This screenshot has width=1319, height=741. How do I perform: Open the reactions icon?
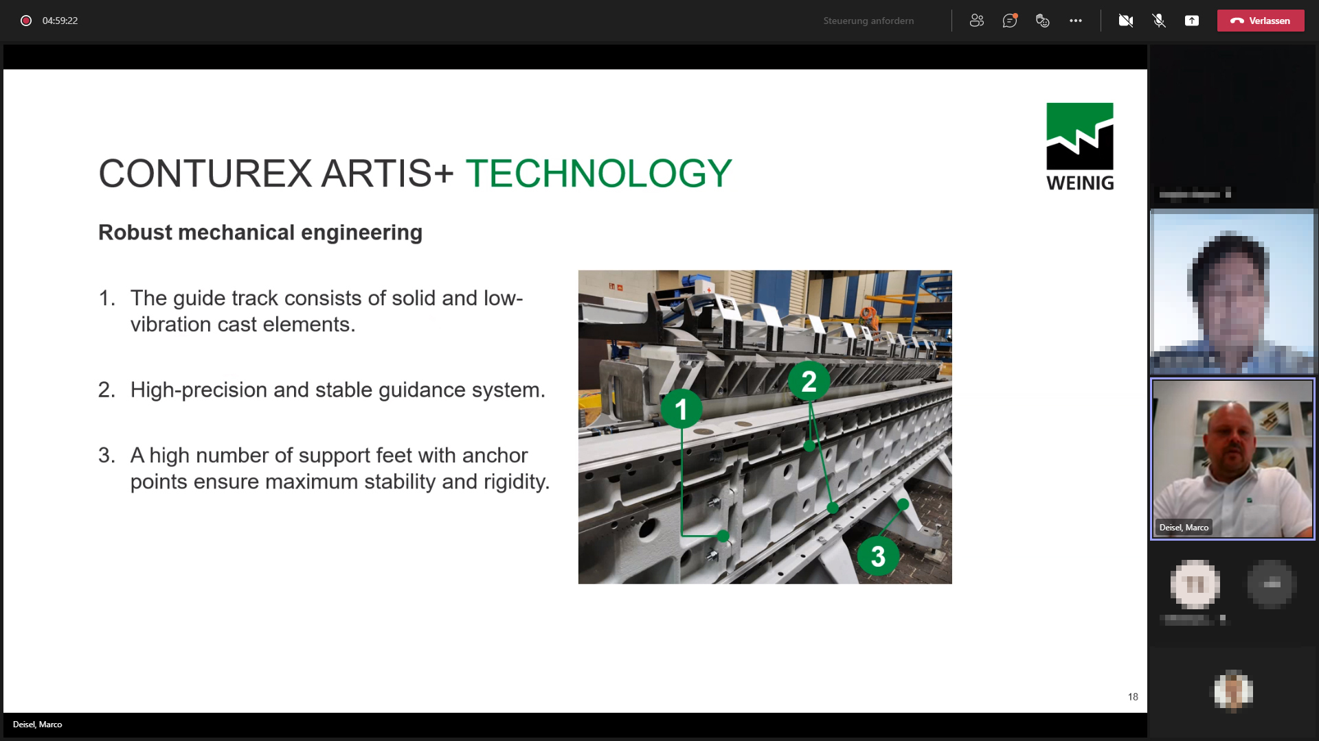point(1043,21)
